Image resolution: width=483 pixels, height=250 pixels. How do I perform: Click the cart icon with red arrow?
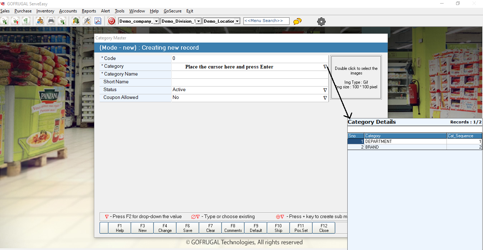[x=16, y=21]
